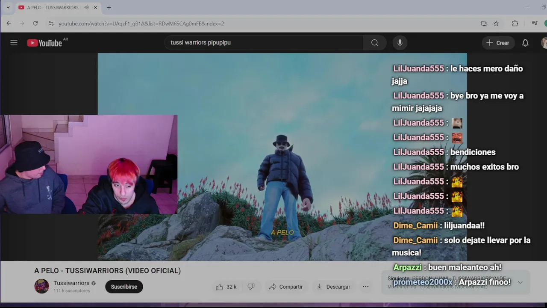Open the browser extensions puzzle icon

[515, 24]
